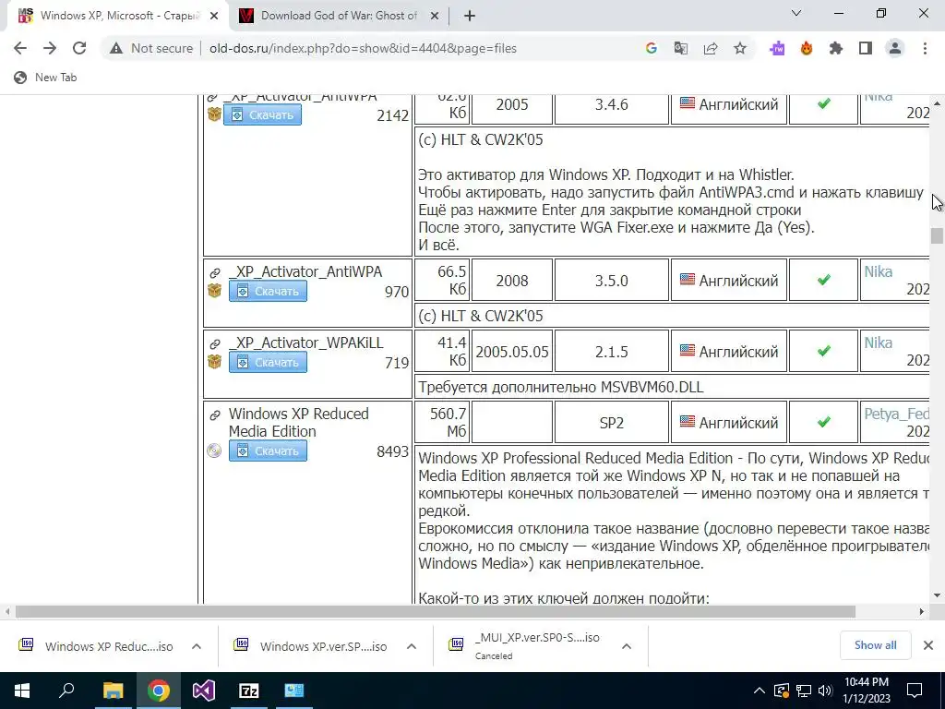Download _XP_Activator_WPAKiLL file

tap(268, 362)
